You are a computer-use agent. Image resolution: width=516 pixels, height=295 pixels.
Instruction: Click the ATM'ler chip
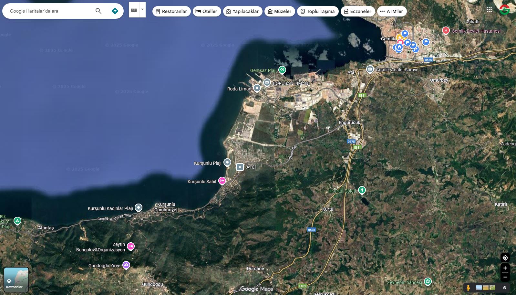pyautogui.click(x=392, y=11)
